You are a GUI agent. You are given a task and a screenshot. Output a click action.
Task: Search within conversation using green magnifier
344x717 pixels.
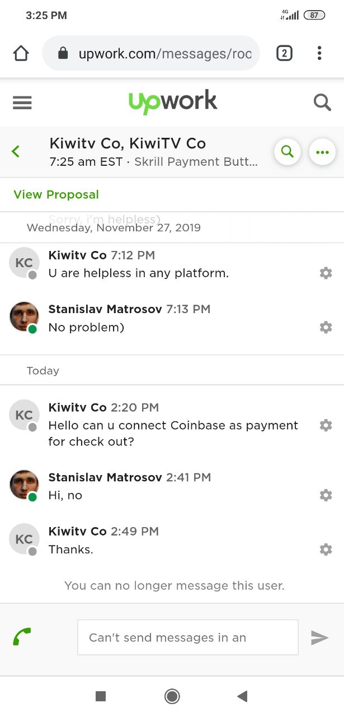click(288, 152)
